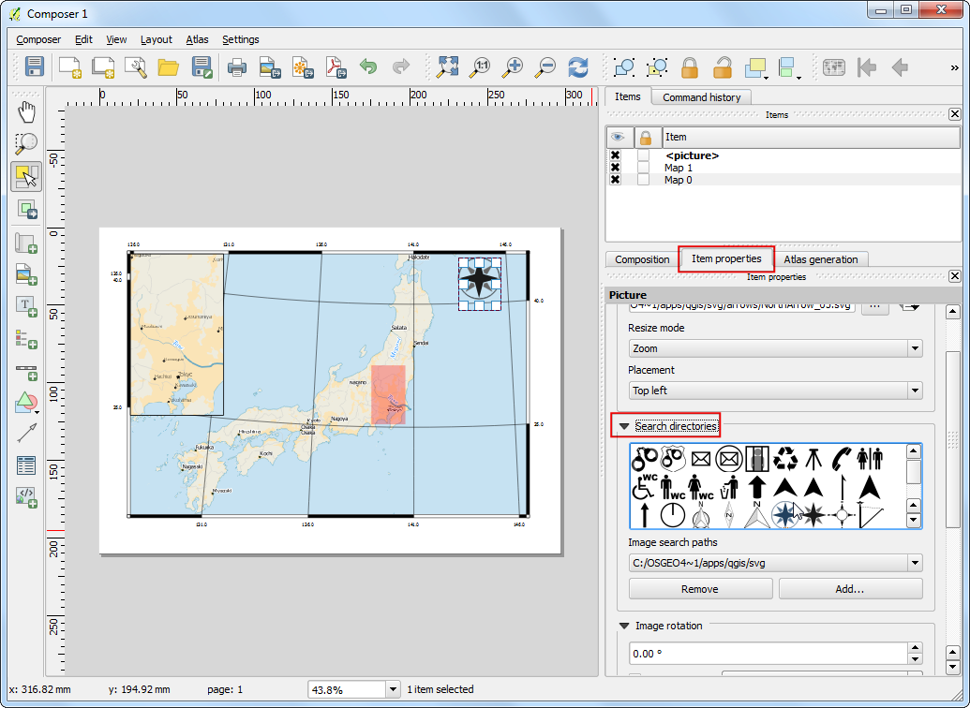Viewport: 970px width, 708px height.
Task: Collapse the Search directories section
Action: click(624, 426)
